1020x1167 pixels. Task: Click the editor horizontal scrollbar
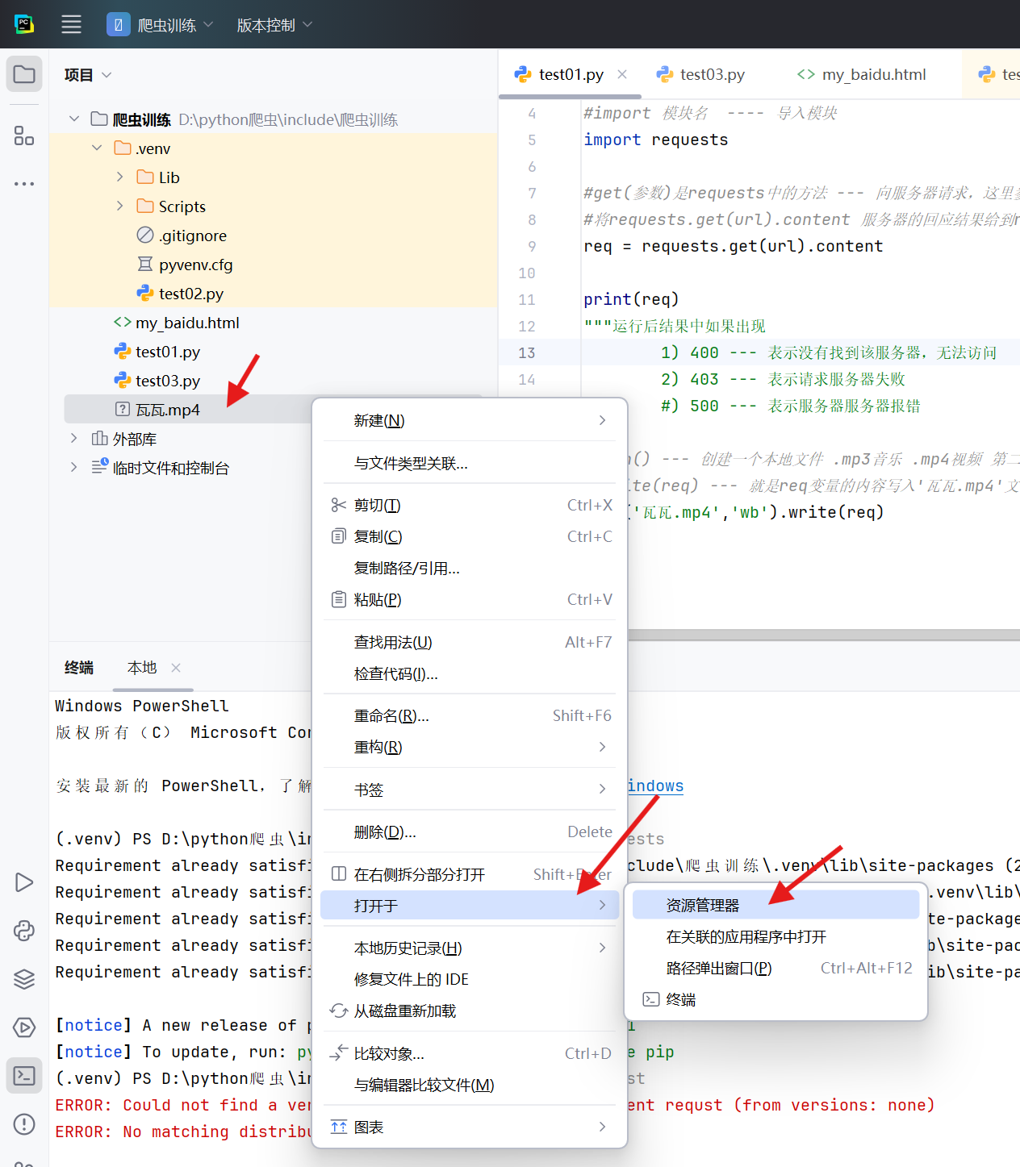(823, 635)
